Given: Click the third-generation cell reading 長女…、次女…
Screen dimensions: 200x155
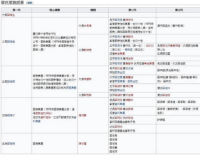Looking at the screenshot, I should pyautogui.click(x=178, y=63).
